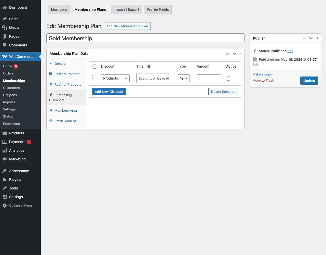Open the Products discount type dropdown

[115, 78]
